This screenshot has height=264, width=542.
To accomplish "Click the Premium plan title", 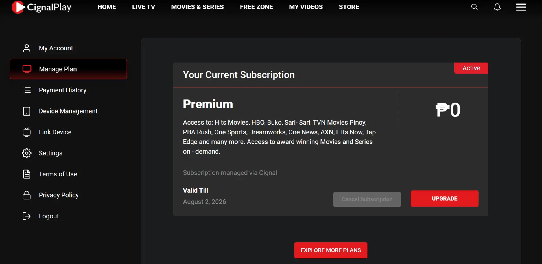I will point(208,104).
